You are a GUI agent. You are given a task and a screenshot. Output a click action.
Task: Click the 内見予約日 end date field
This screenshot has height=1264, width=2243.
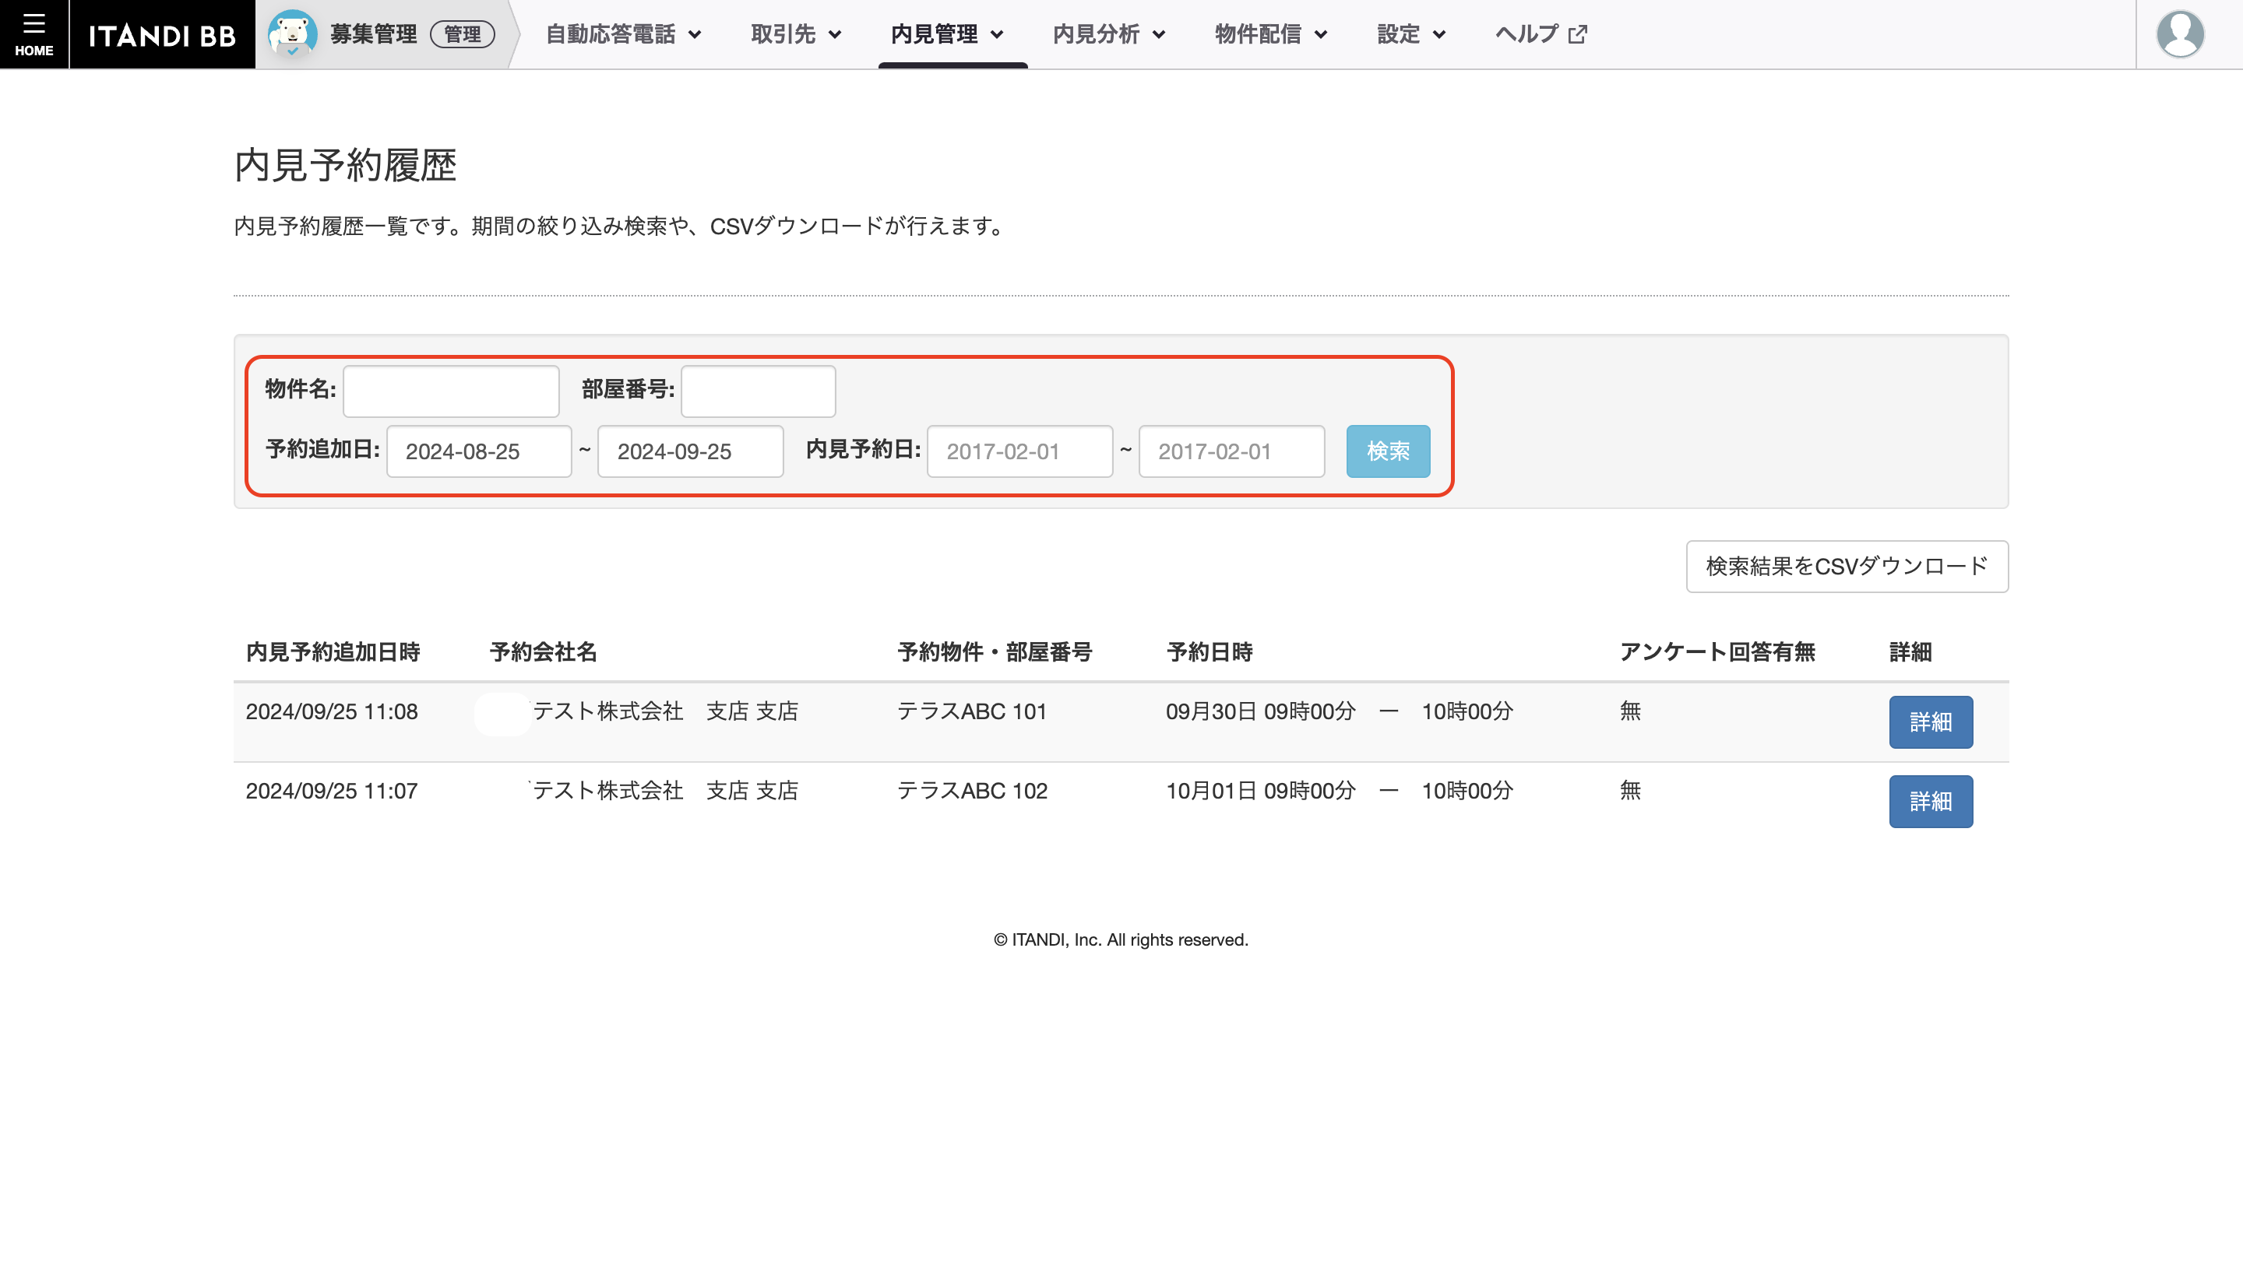coord(1231,451)
